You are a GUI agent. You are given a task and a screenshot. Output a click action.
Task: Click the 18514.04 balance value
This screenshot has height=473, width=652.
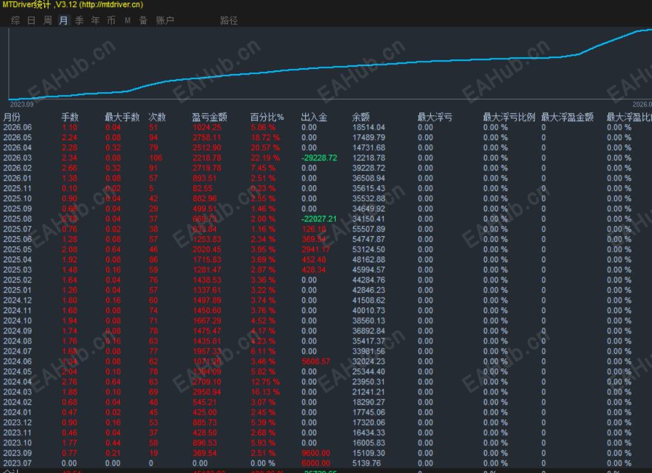pyautogui.click(x=369, y=127)
